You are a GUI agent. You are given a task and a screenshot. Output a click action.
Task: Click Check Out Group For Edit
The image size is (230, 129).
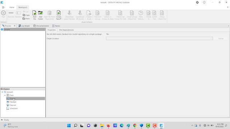click(120, 15)
